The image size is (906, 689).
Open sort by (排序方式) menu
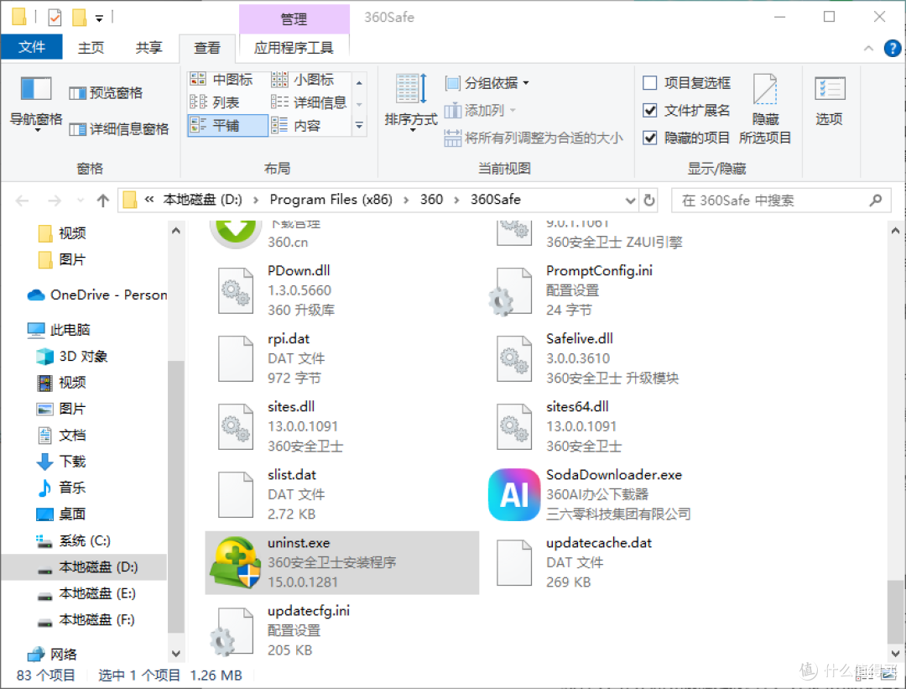(x=411, y=103)
